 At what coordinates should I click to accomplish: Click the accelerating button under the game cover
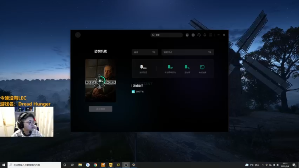click(x=101, y=109)
